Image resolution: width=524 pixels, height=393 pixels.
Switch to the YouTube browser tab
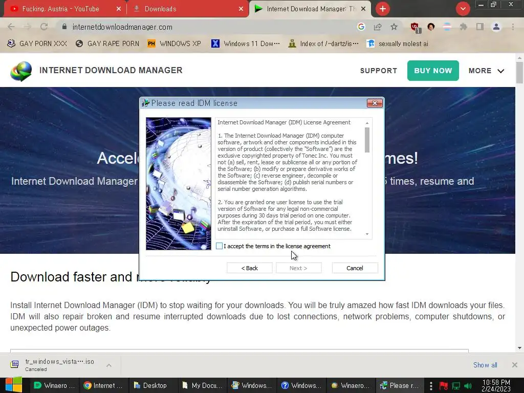coord(64,9)
